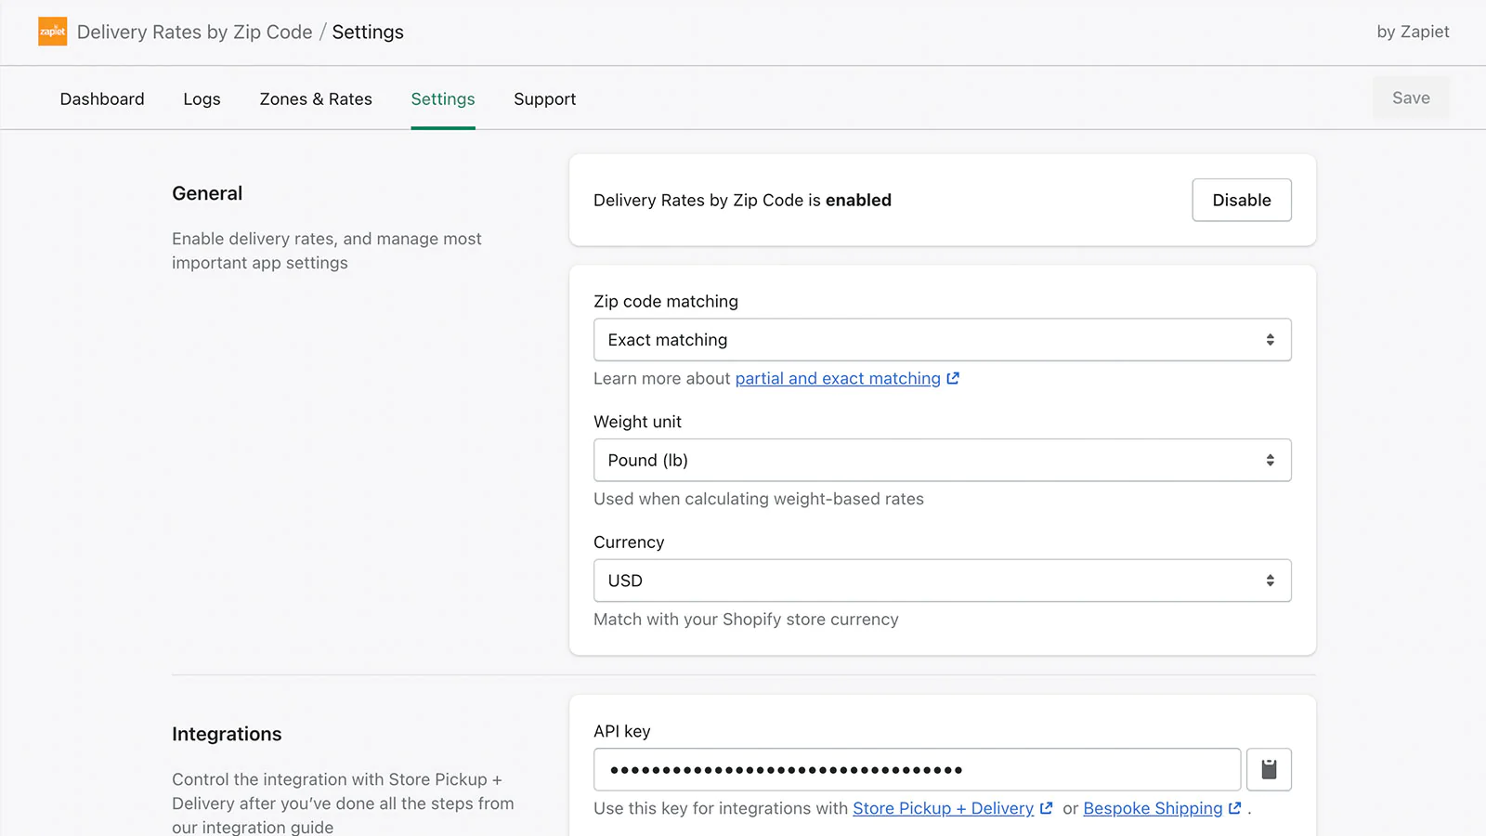Open the Exact matching dropdown
This screenshot has height=836, width=1486.
tap(942, 340)
